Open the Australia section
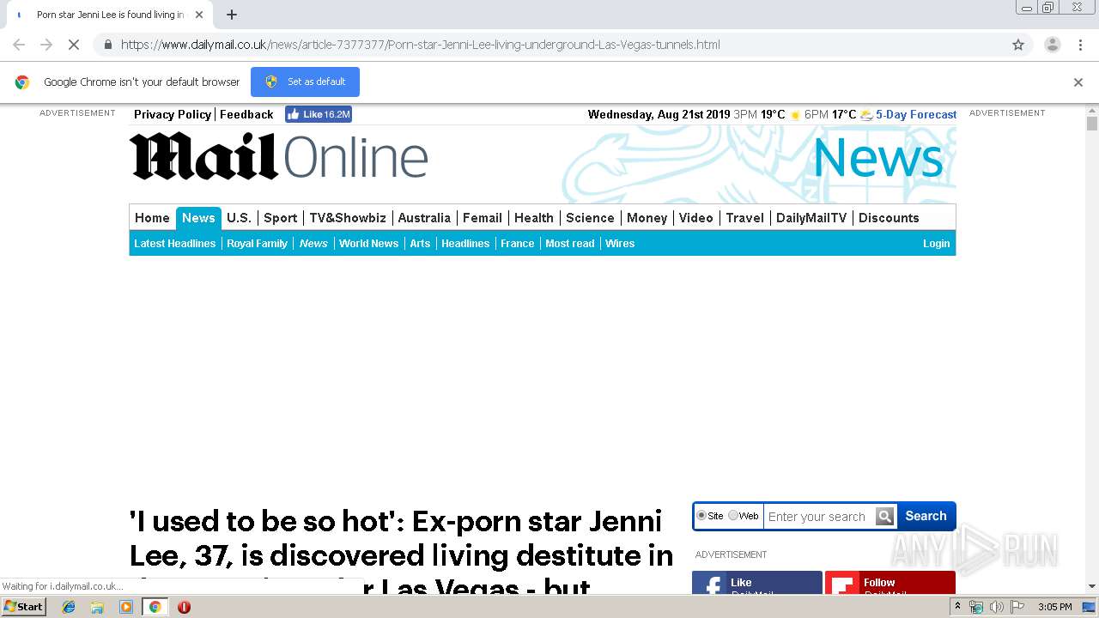1099x618 pixels. (x=424, y=218)
